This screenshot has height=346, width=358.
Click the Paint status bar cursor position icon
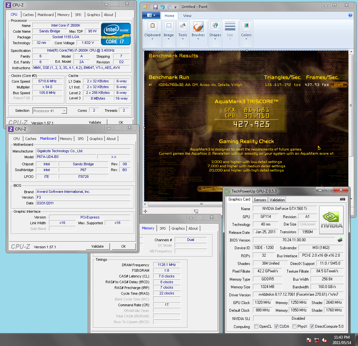pyautogui.click(x=145, y=211)
